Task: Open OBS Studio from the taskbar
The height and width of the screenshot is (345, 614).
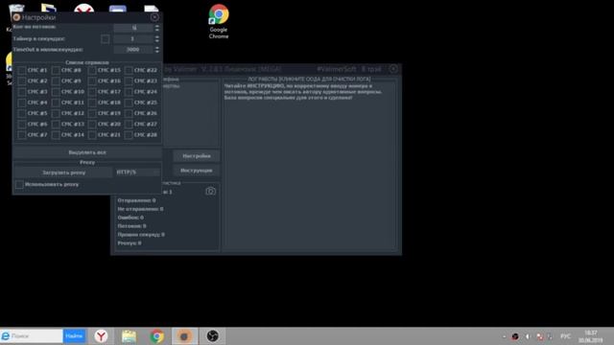Action: click(213, 336)
